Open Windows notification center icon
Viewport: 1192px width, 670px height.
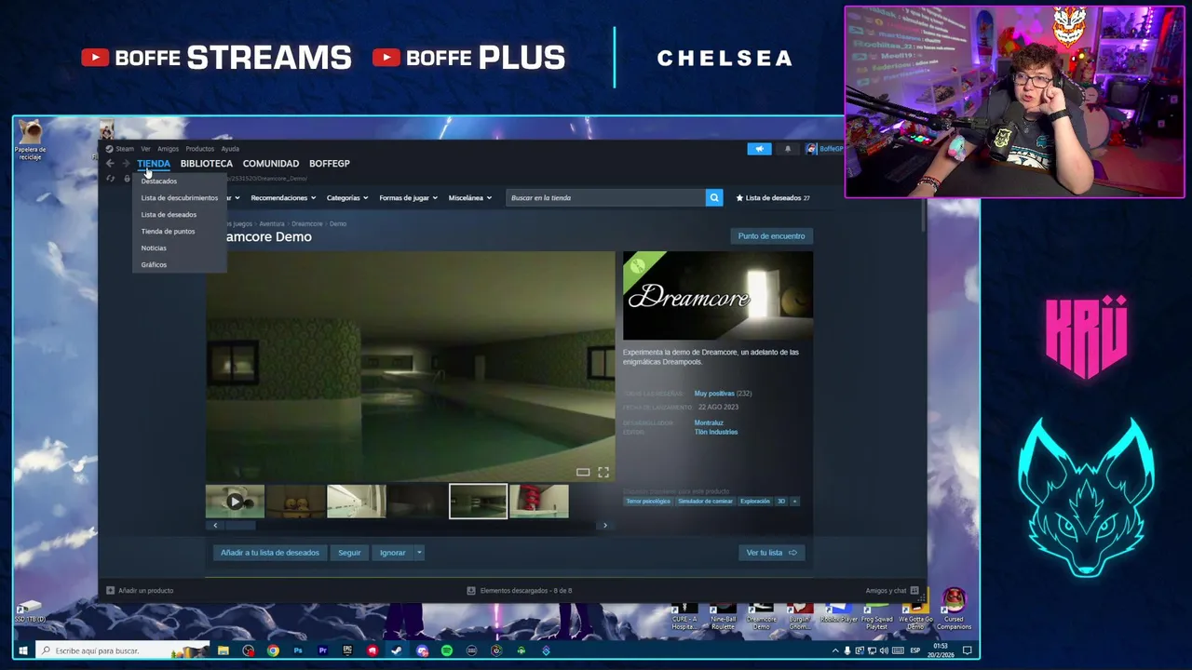[x=968, y=650]
